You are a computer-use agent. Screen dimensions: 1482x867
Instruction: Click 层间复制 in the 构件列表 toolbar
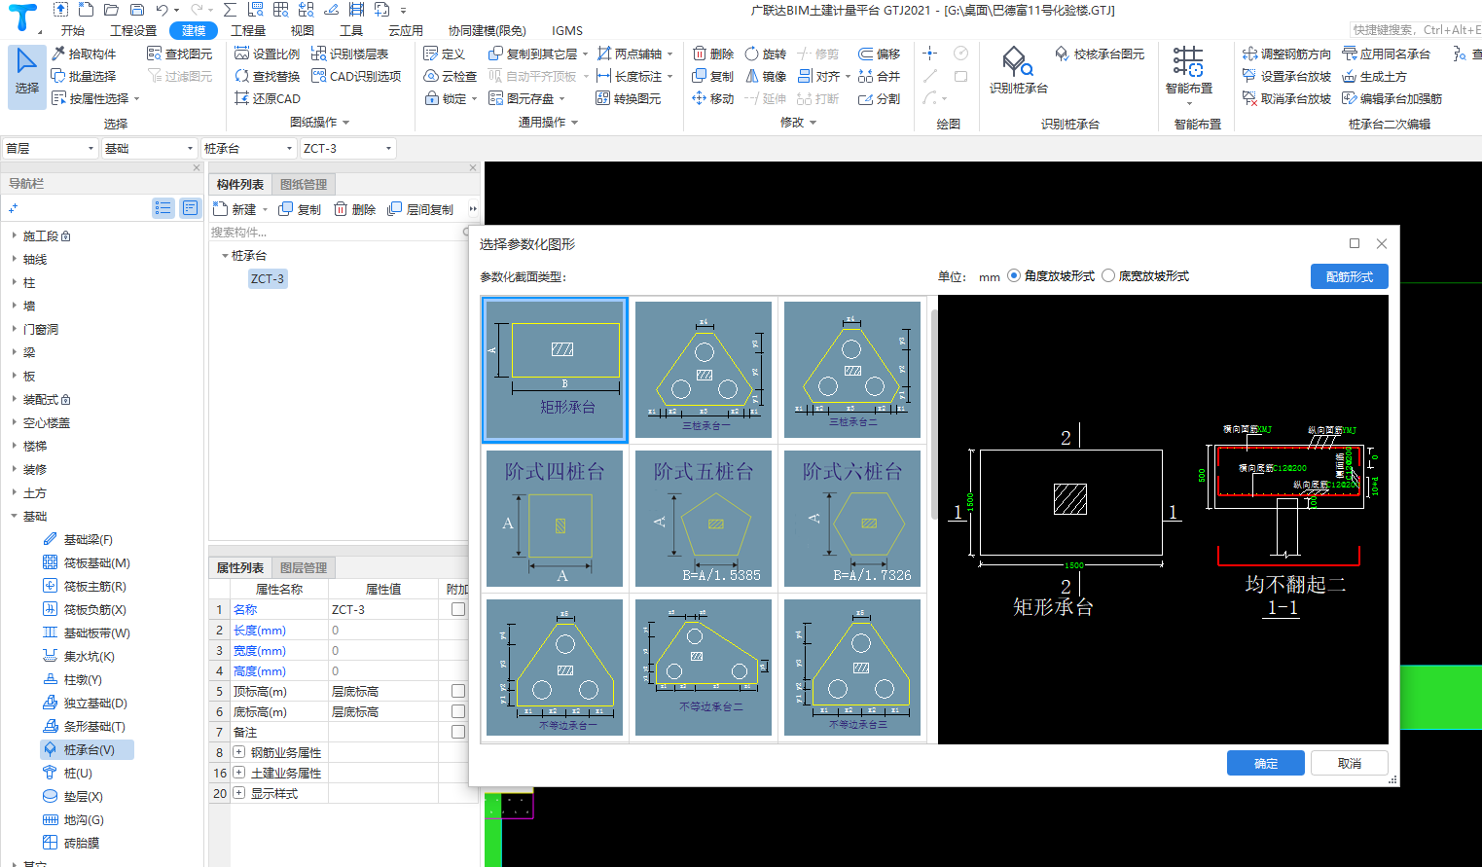[420, 209]
